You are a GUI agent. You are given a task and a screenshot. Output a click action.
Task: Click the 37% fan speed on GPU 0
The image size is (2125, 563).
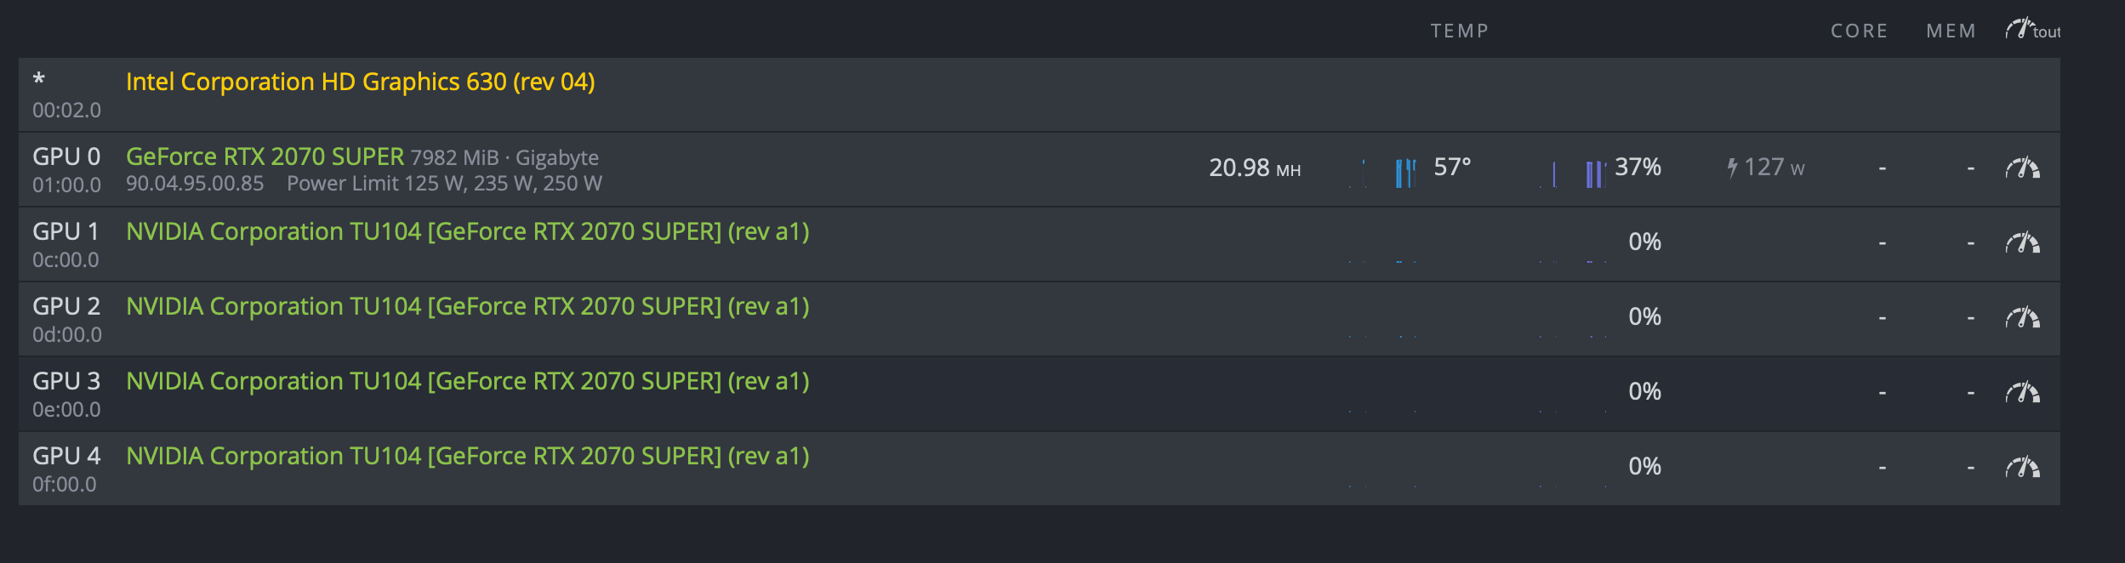(x=1638, y=168)
